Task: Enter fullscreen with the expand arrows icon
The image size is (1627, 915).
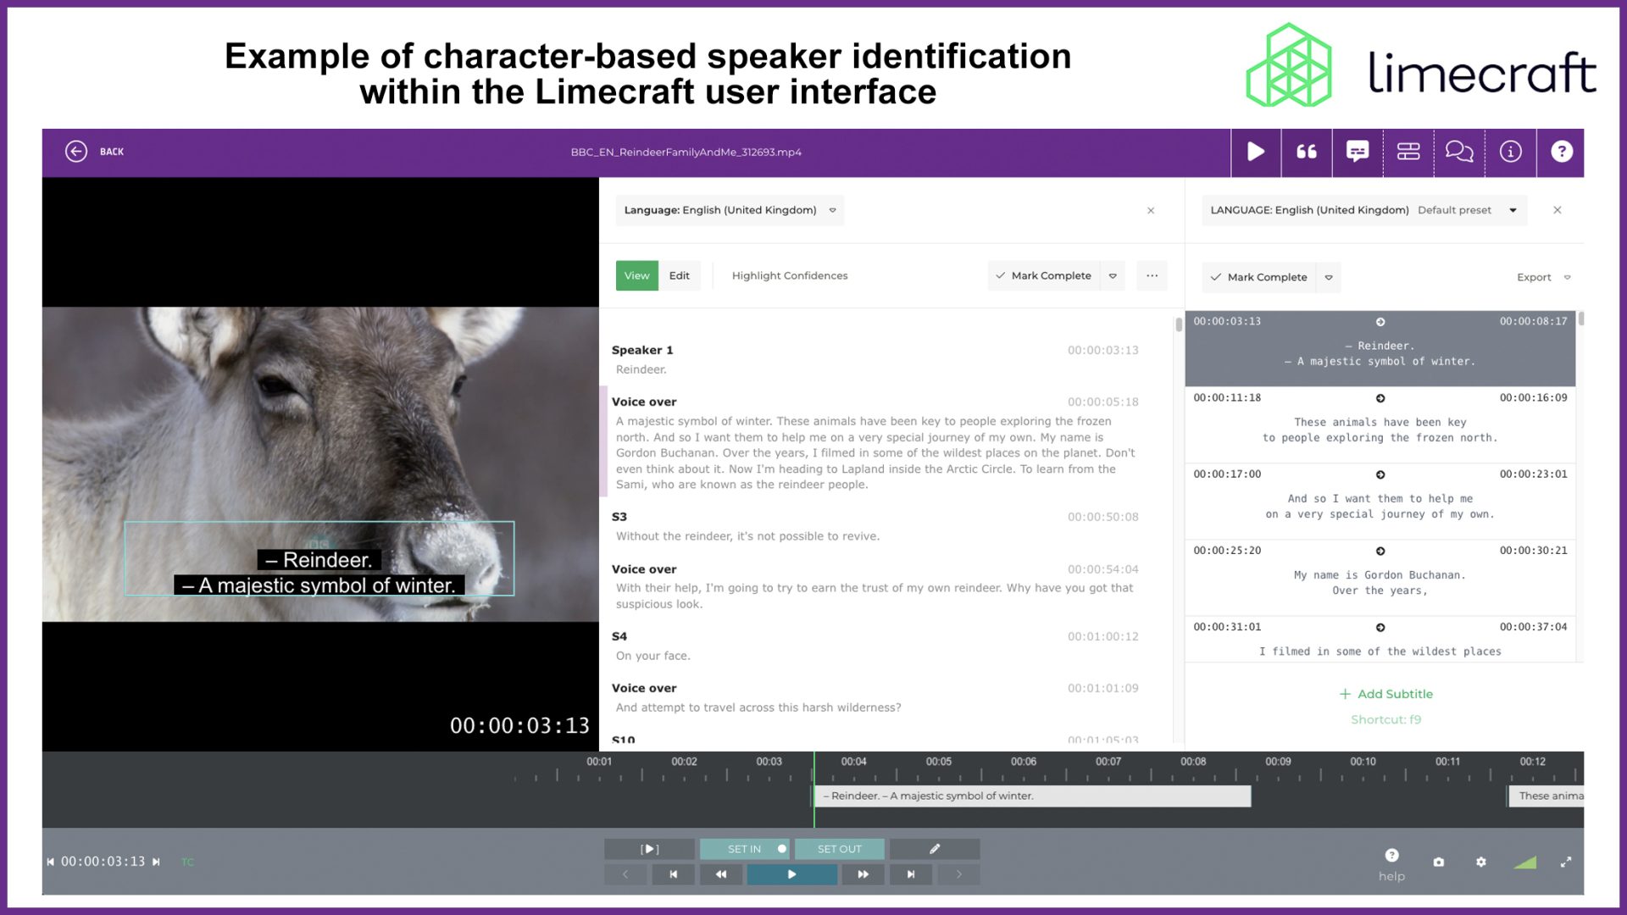Action: [1565, 862]
